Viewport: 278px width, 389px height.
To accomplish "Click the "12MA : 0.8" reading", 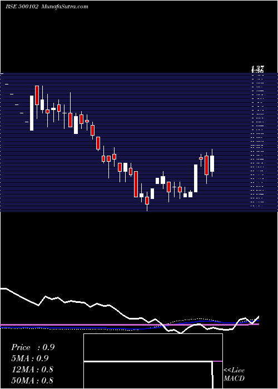I will click(32, 370).
